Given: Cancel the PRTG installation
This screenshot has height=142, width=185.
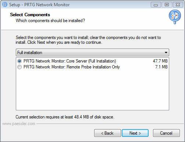Looking at the screenshot, I should (166, 133).
